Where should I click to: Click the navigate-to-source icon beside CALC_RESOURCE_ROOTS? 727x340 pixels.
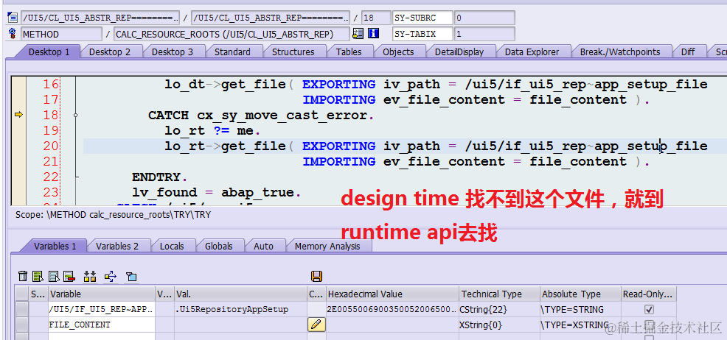pos(358,33)
